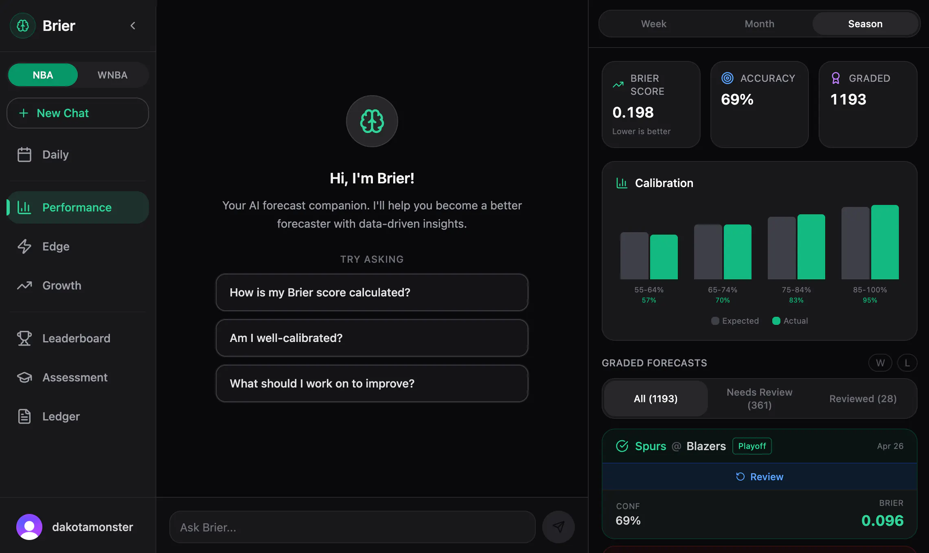Click the Apr 26 date
Screen dimensions: 929x553
point(890,446)
